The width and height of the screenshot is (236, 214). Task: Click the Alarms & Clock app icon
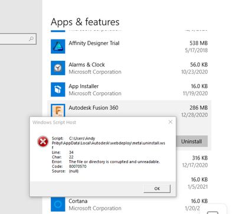(x=58, y=68)
